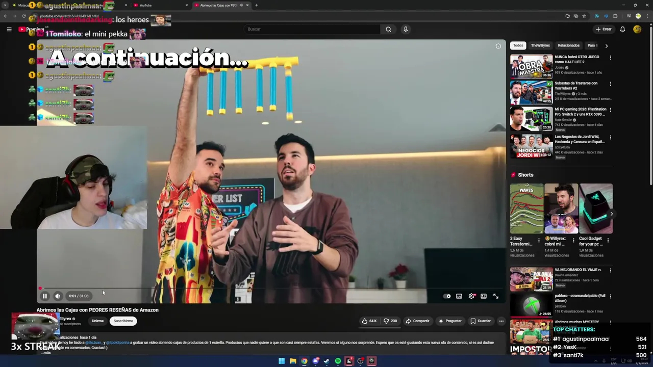Like the video with 64 K
653x367 pixels.
[369, 321]
